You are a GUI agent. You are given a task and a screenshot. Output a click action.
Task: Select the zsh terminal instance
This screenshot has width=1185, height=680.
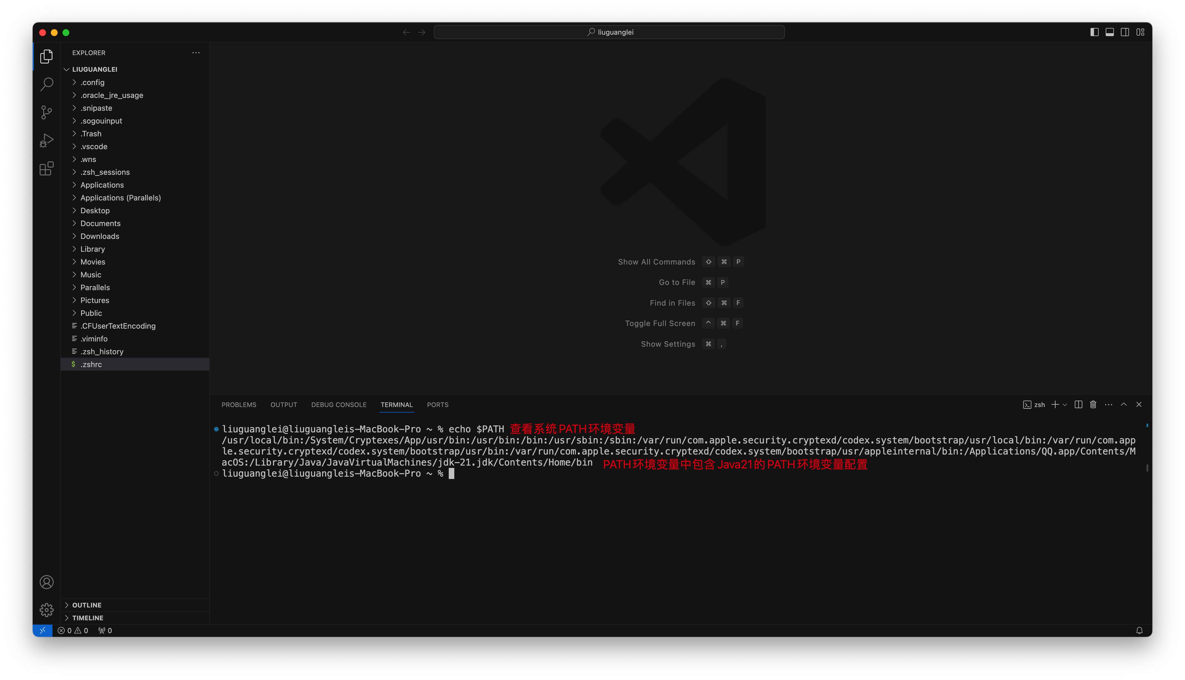1034,404
